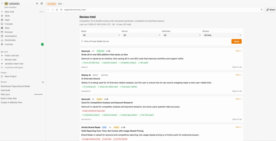Screen dimensions: 276x141
Task: Click New Project in the sidebar
Action: (10, 77)
